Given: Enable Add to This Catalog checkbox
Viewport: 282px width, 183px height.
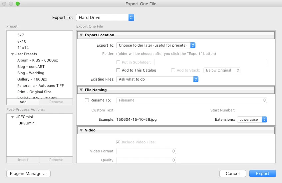Looking at the screenshot, I should pos(118,70).
